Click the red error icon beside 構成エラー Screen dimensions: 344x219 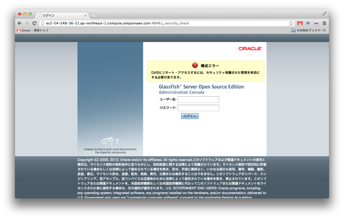[x=195, y=65]
